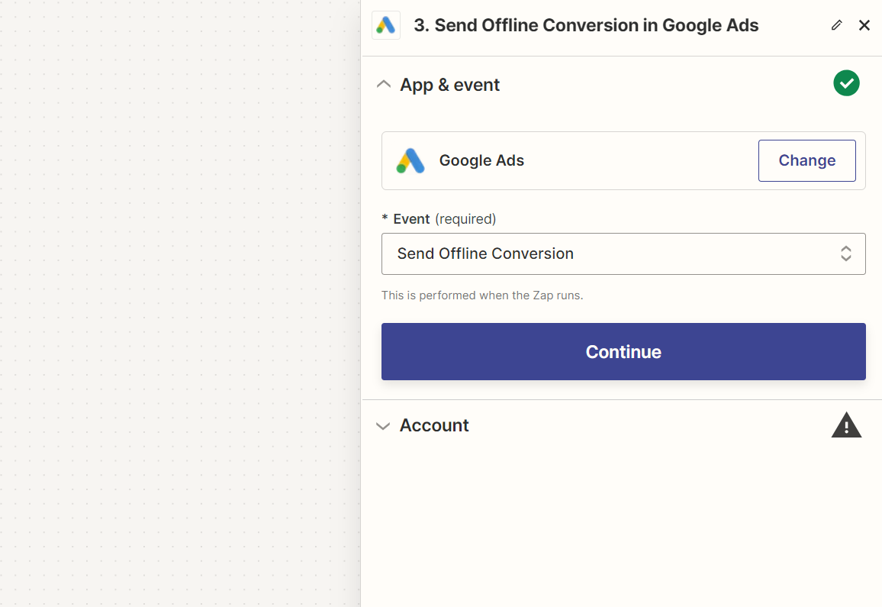The image size is (882, 607).
Task: Click the Account warning triangle icon
Action: tap(846, 425)
